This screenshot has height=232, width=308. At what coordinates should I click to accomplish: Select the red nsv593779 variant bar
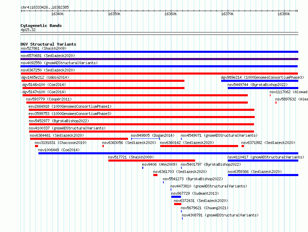[137, 103]
